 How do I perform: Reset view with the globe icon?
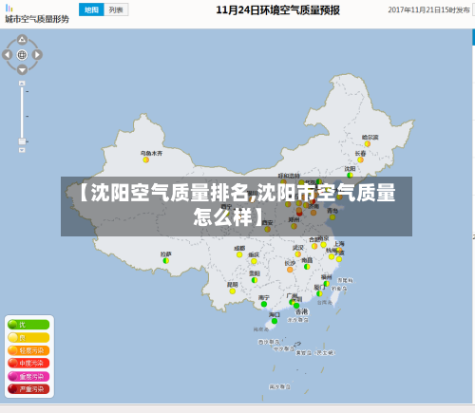(x=22, y=55)
